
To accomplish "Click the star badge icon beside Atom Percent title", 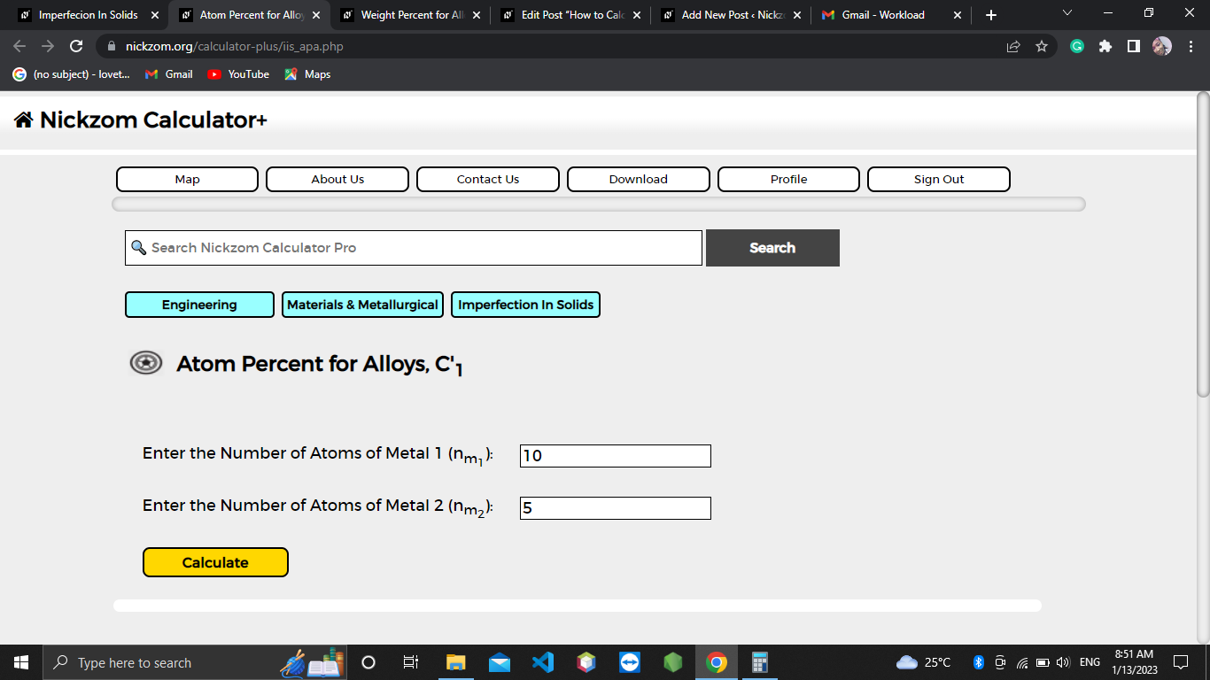I will click(x=146, y=363).
